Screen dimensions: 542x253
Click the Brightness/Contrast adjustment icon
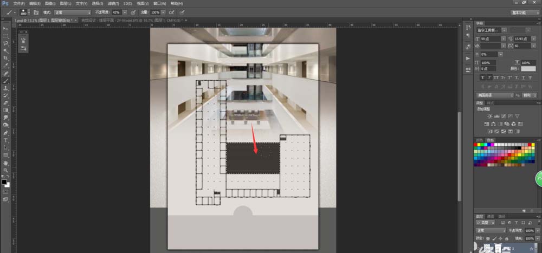pyautogui.click(x=490, y=116)
